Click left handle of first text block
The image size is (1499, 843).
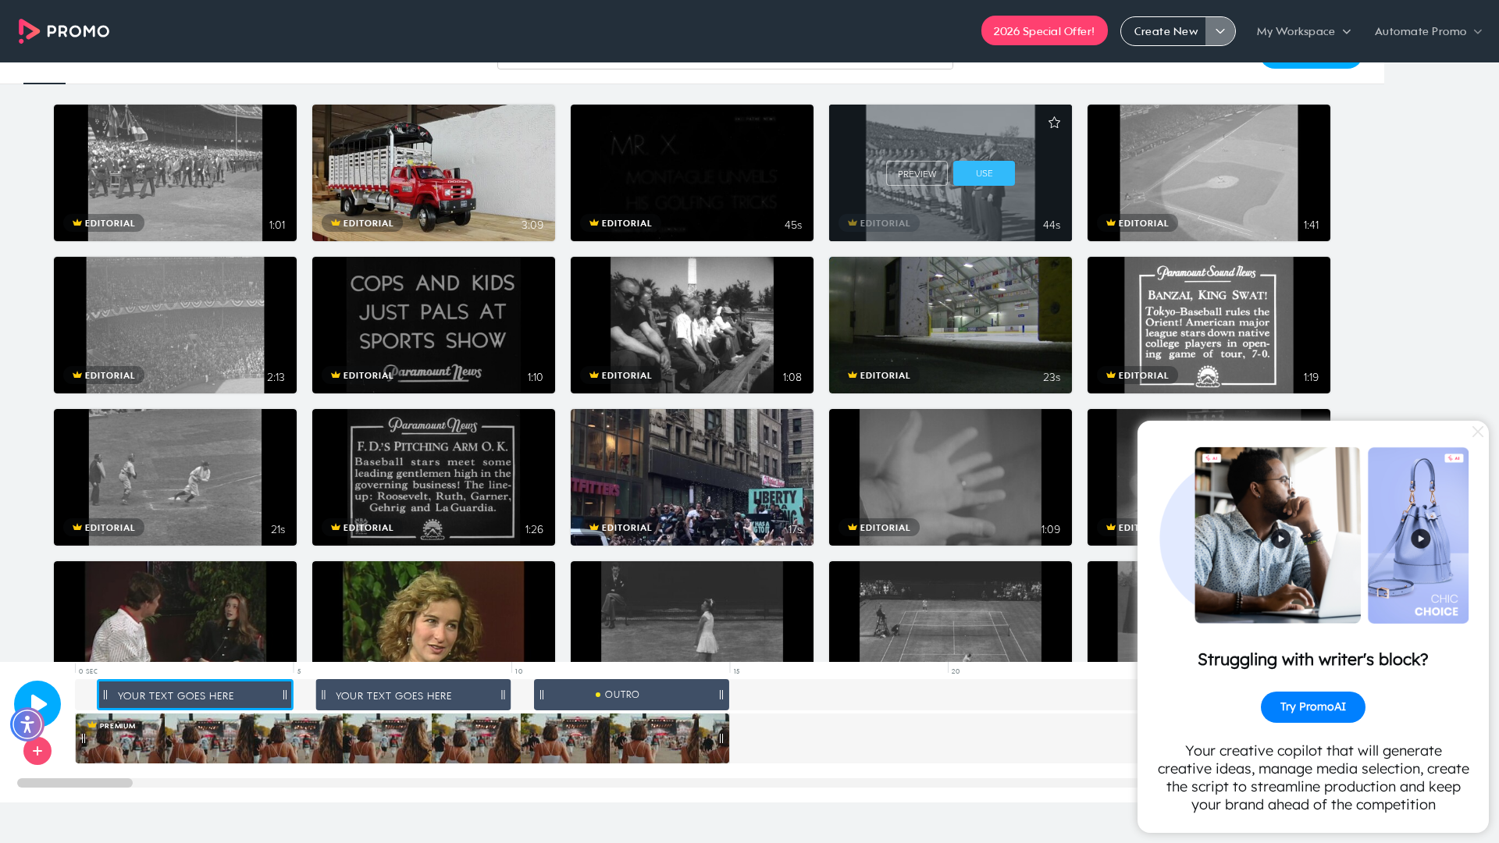[105, 695]
